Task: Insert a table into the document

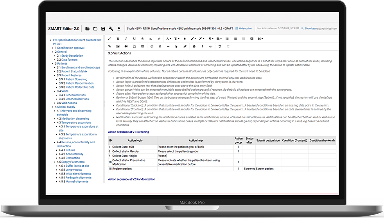Action: click(142, 47)
